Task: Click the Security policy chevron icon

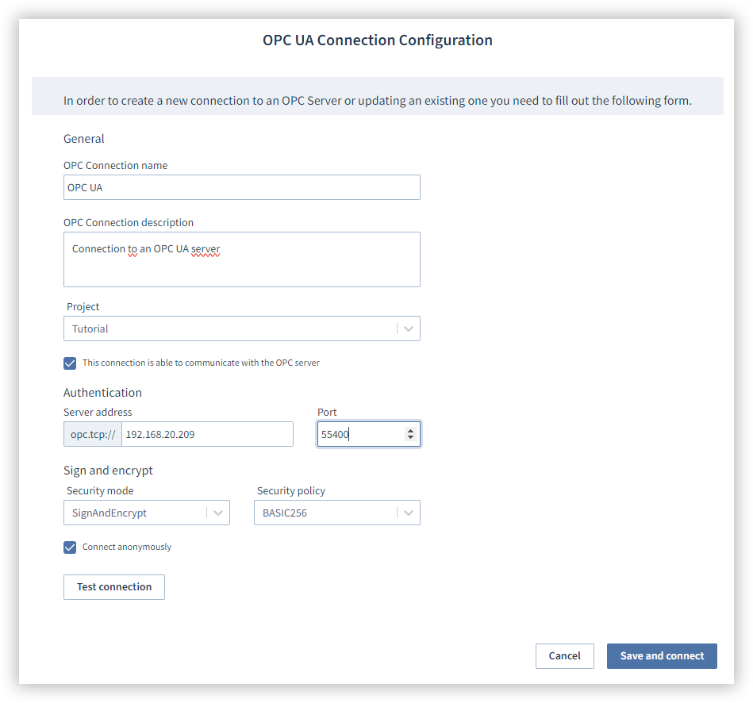Action: click(x=409, y=513)
